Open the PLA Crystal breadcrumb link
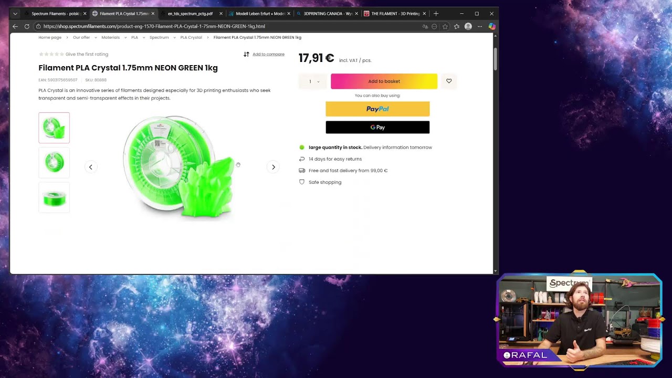 tap(191, 37)
